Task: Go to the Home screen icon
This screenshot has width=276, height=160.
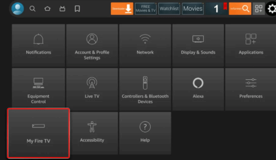Action: [47, 9]
